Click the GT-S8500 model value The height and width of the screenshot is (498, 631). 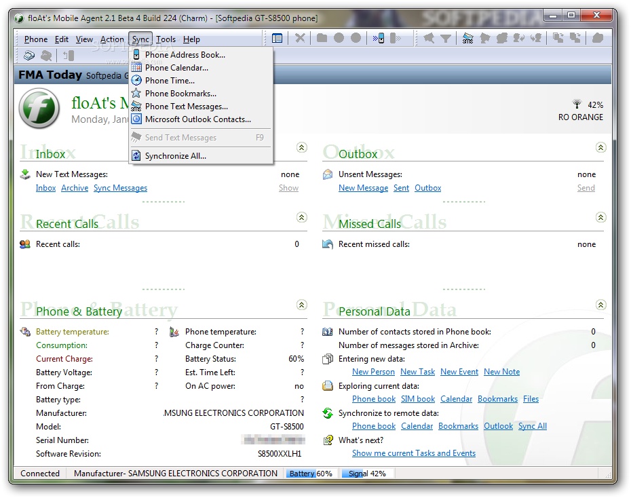[x=286, y=426]
